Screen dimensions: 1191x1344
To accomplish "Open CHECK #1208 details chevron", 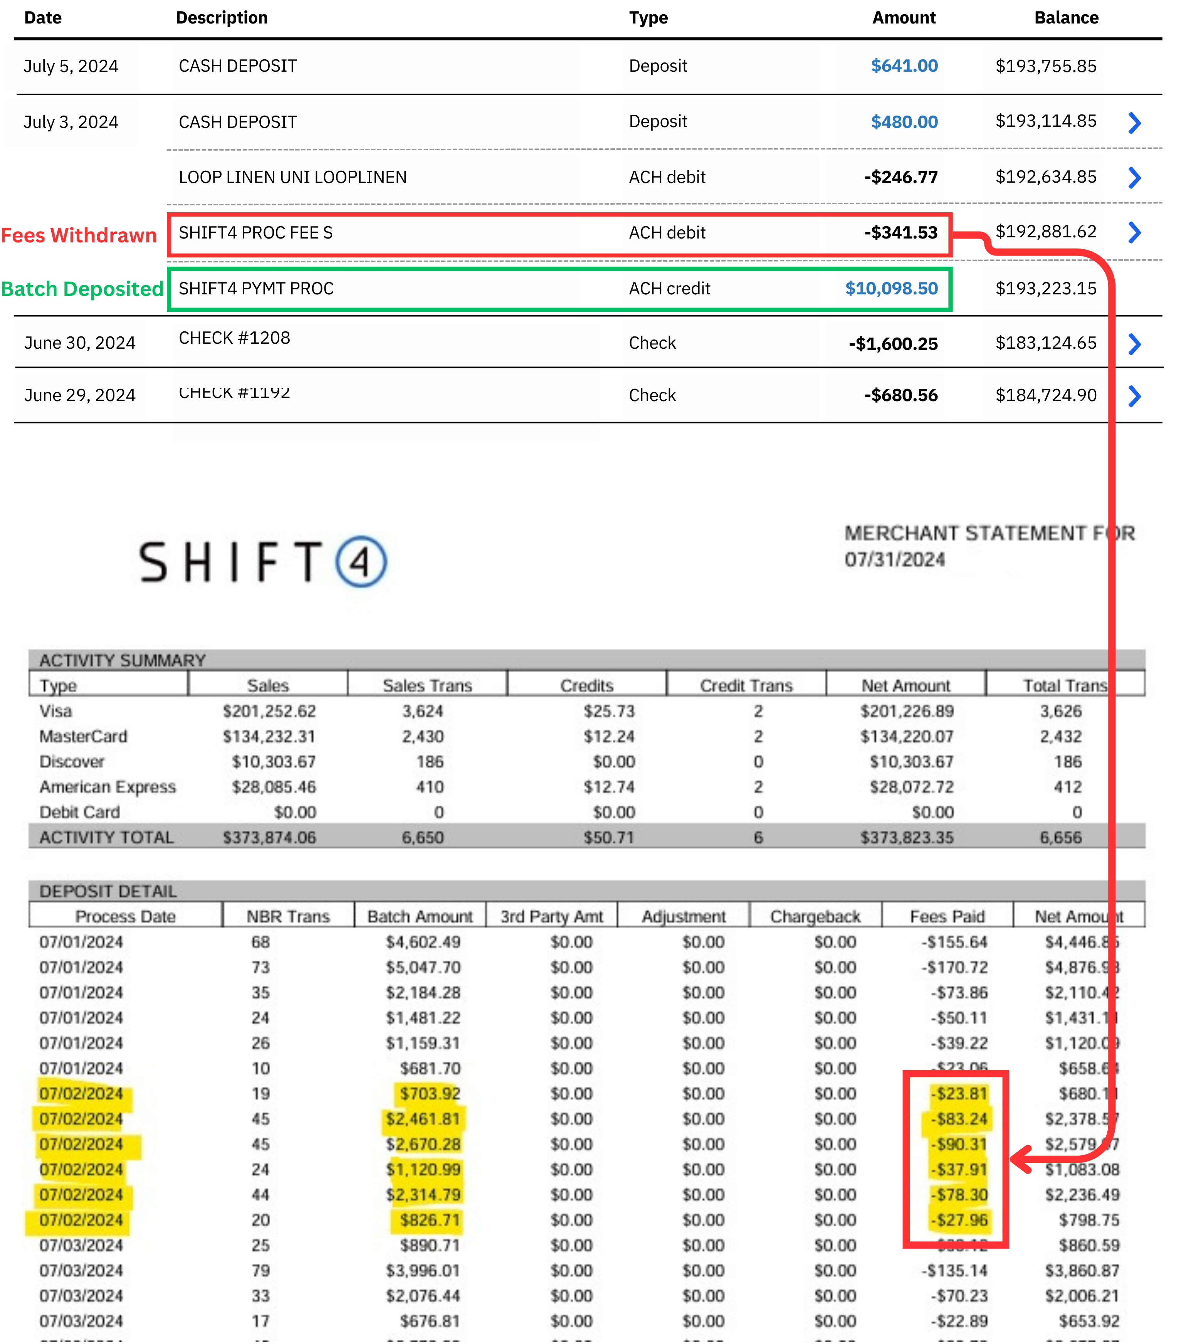I will tap(1134, 344).
